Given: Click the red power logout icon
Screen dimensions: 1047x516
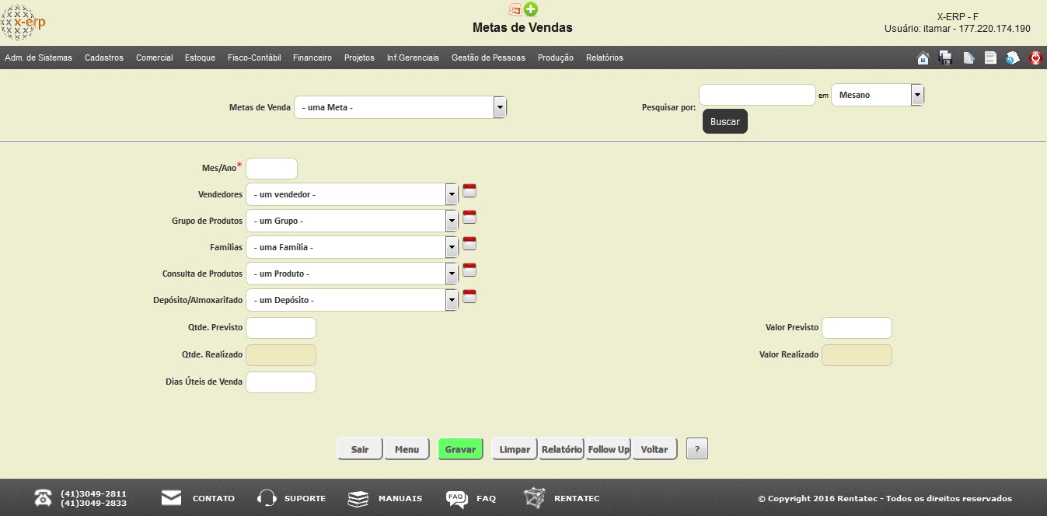Looking at the screenshot, I should 1035,58.
